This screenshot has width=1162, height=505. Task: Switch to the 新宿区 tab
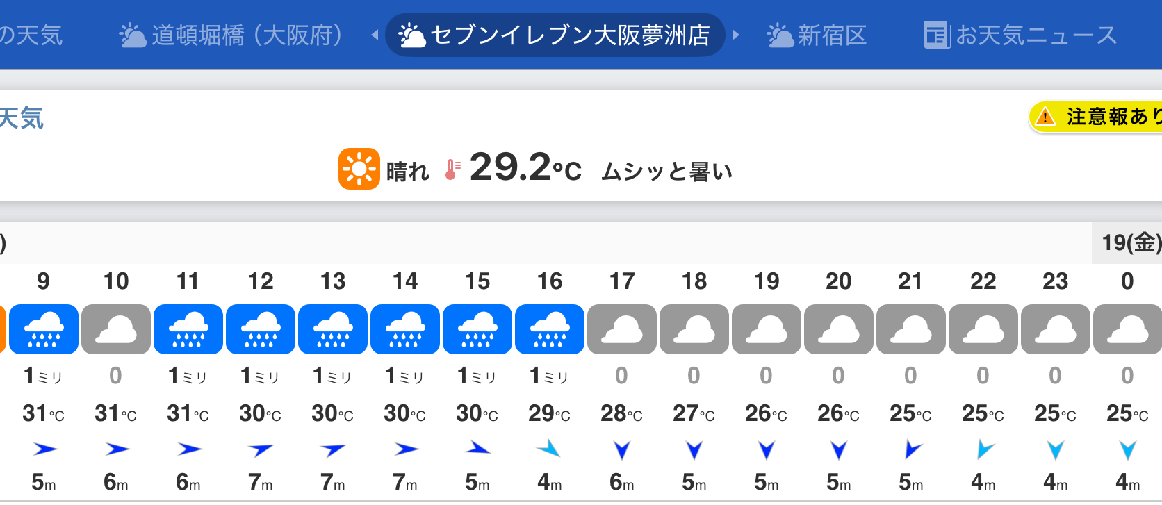pyautogui.click(x=817, y=35)
